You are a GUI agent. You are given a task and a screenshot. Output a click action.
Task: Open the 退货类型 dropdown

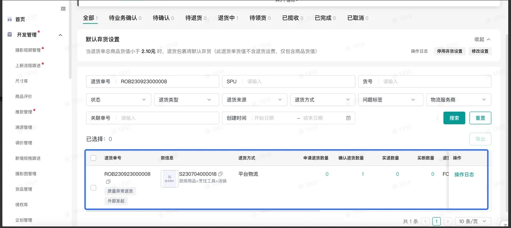click(x=186, y=100)
